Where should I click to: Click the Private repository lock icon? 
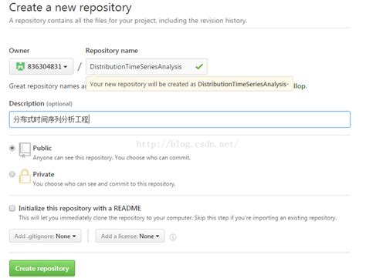(25, 176)
